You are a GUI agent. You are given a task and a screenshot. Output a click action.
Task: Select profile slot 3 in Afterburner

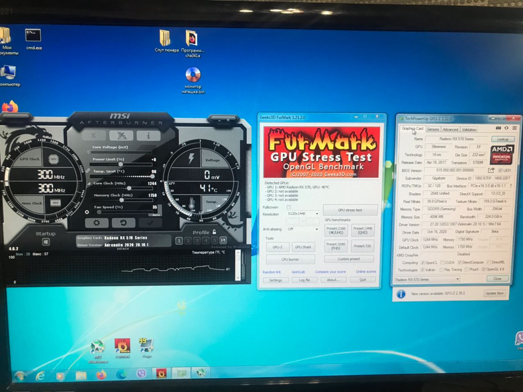pyautogui.click(x=197, y=241)
